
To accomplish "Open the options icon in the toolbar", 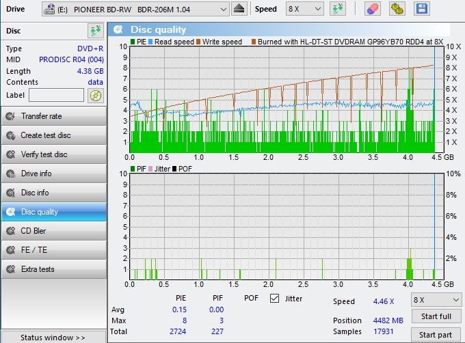I will [x=397, y=9].
